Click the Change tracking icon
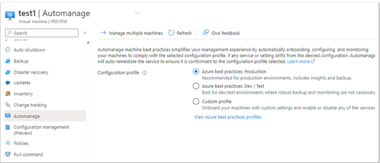The image size is (380, 163). point(8,105)
